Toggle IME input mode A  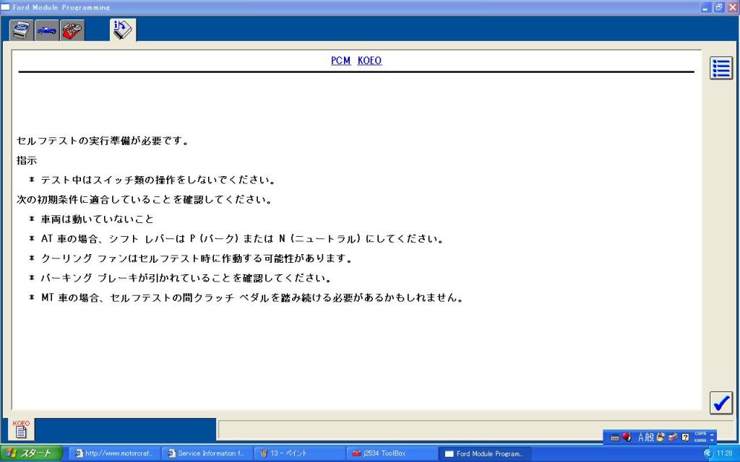641,437
